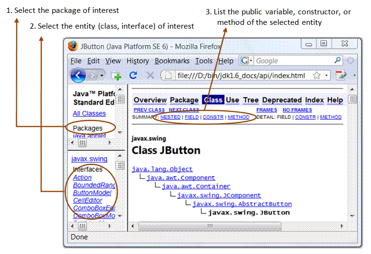This screenshot has height=254, width=371.
Task: Click the main content horizontal scrollbar
Action: point(239,226)
